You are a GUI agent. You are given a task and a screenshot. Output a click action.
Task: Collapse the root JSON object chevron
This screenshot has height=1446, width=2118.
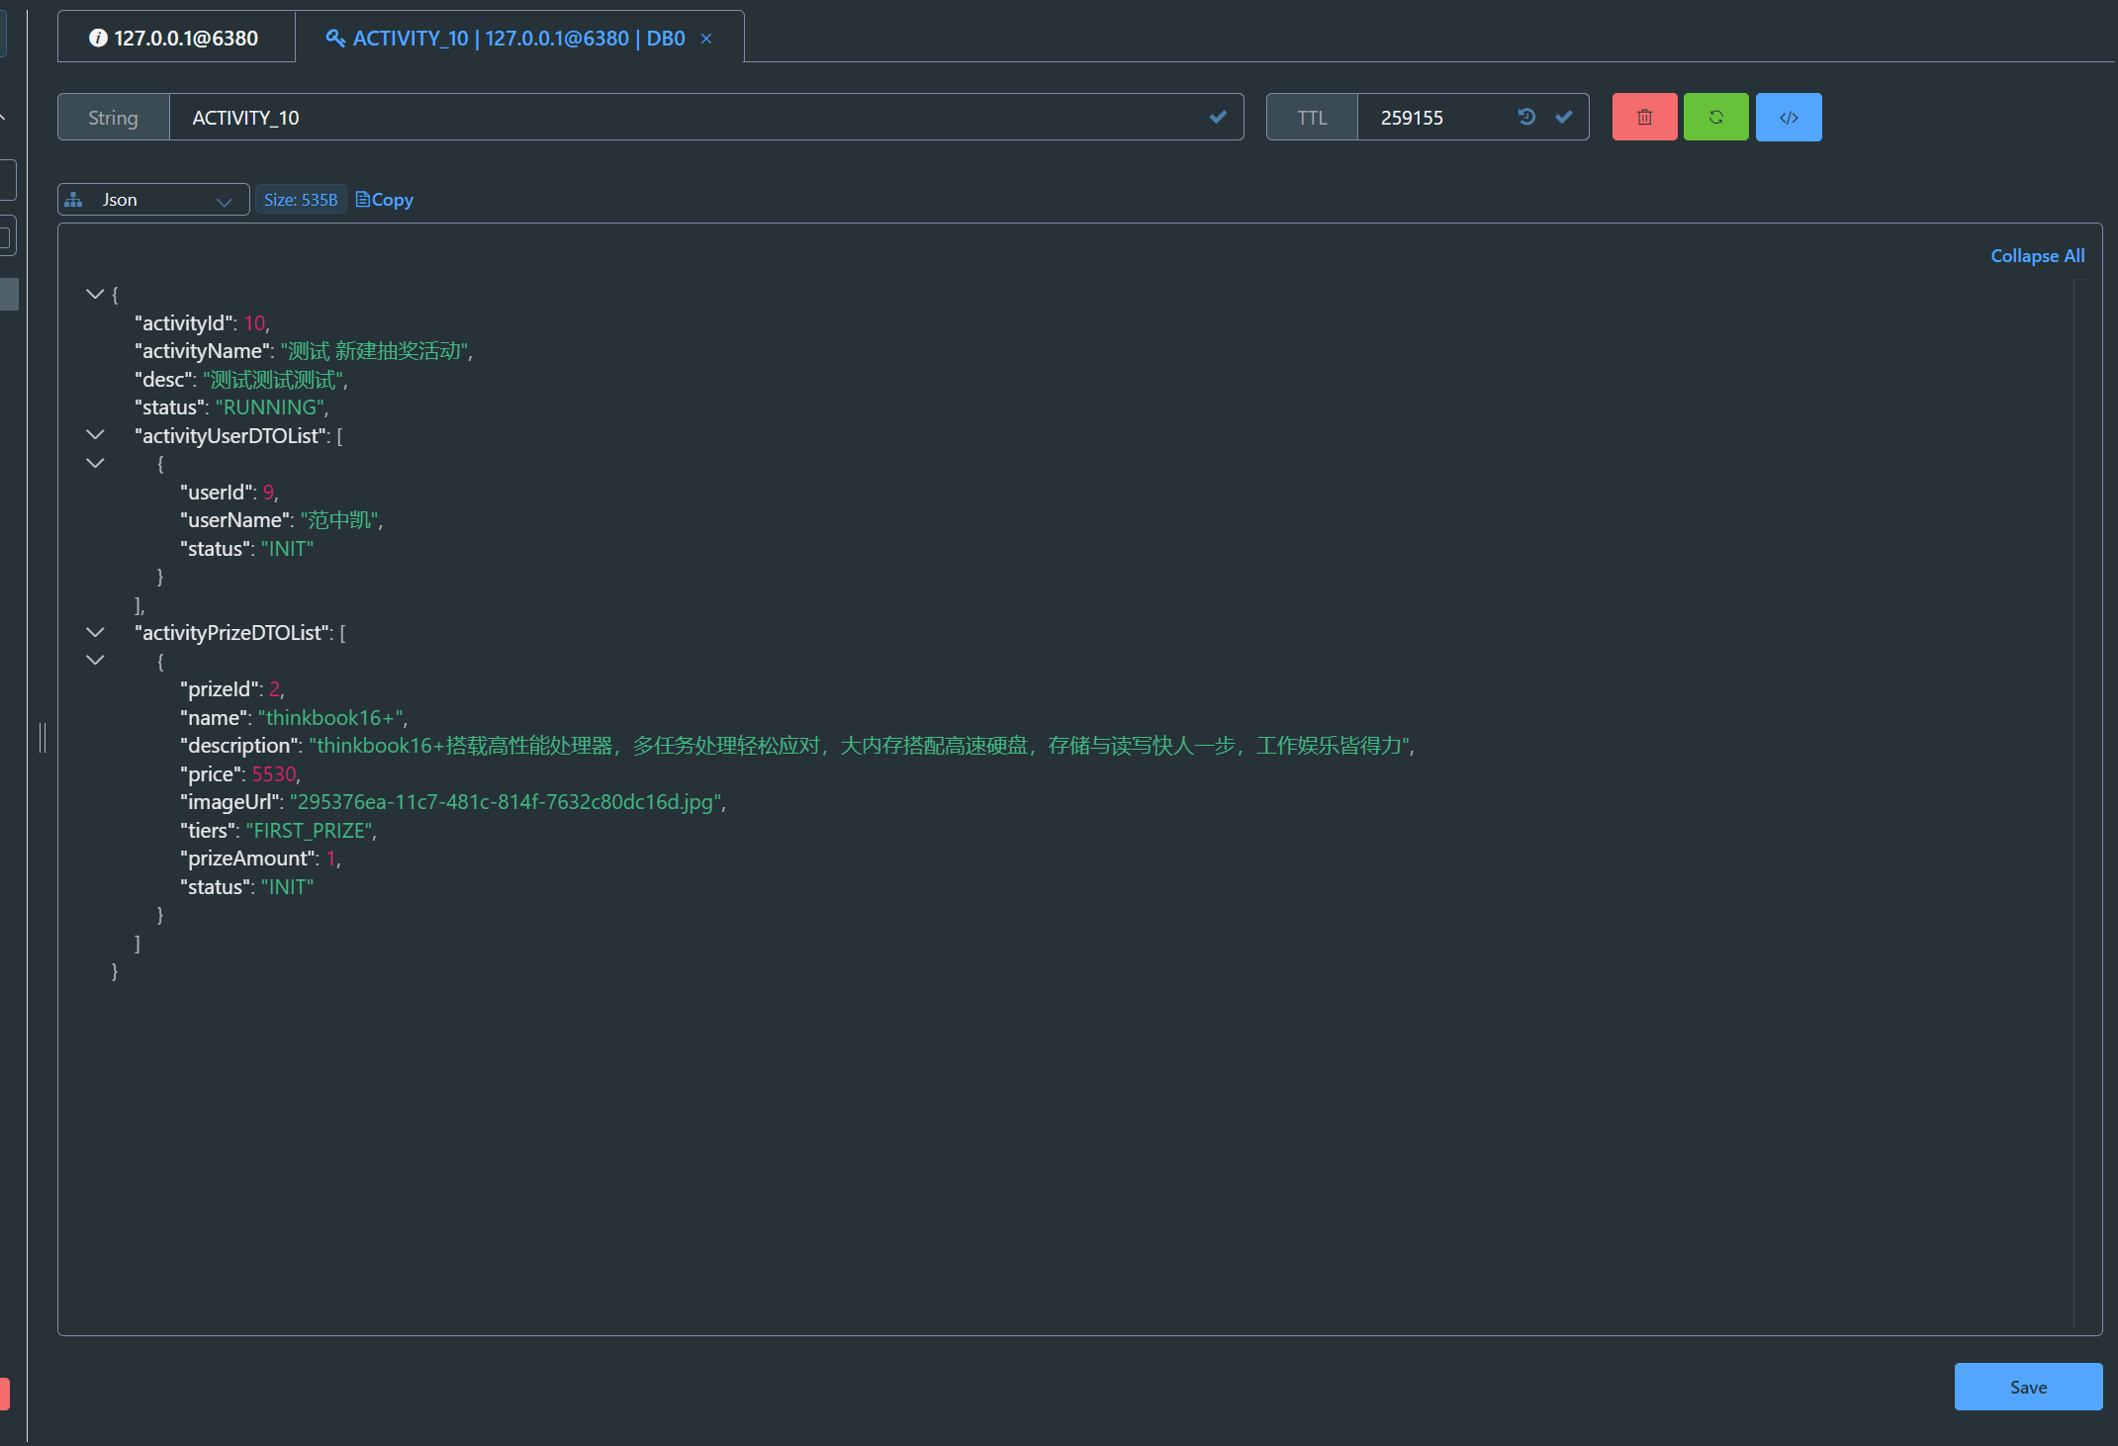[x=95, y=294]
